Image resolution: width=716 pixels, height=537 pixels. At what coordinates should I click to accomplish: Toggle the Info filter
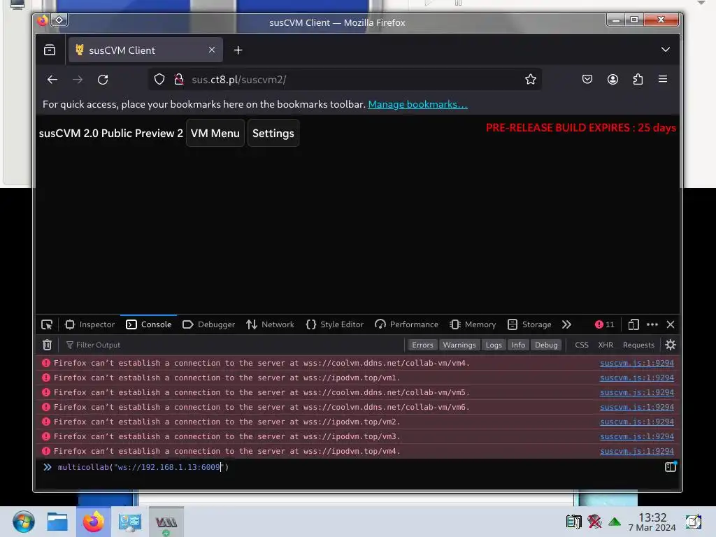[x=518, y=345]
